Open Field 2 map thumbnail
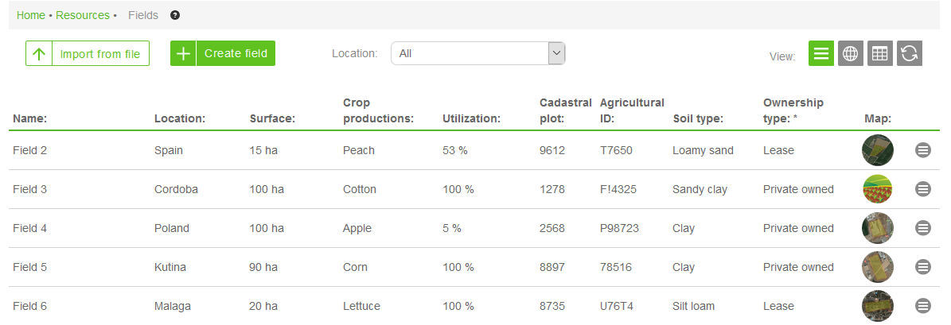This screenshot has width=951, height=325. pyautogui.click(x=878, y=150)
